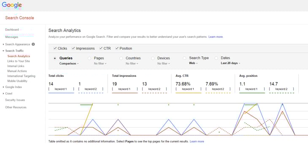Expand the Google Index section
This screenshot has height=151, width=308.
point(3,87)
